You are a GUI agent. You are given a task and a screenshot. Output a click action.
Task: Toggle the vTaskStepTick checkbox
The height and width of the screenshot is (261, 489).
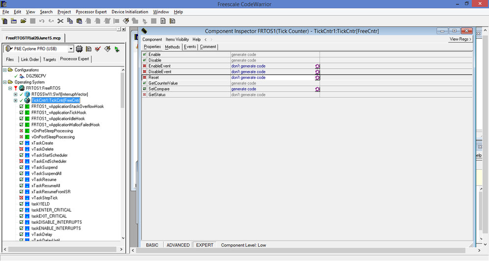[x=21, y=198]
